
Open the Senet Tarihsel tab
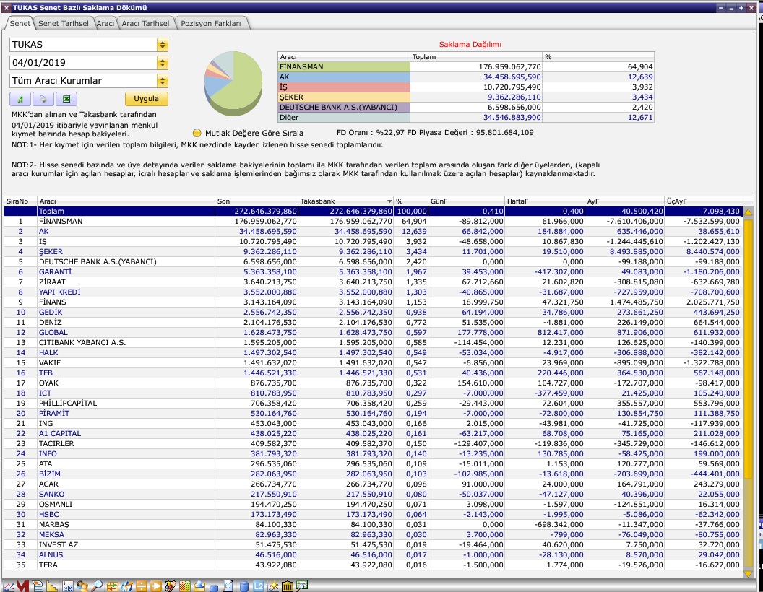[64, 23]
